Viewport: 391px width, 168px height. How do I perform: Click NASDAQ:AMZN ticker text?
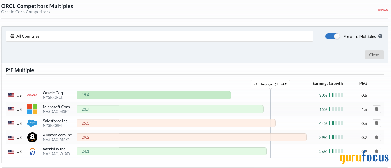[57, 140]
